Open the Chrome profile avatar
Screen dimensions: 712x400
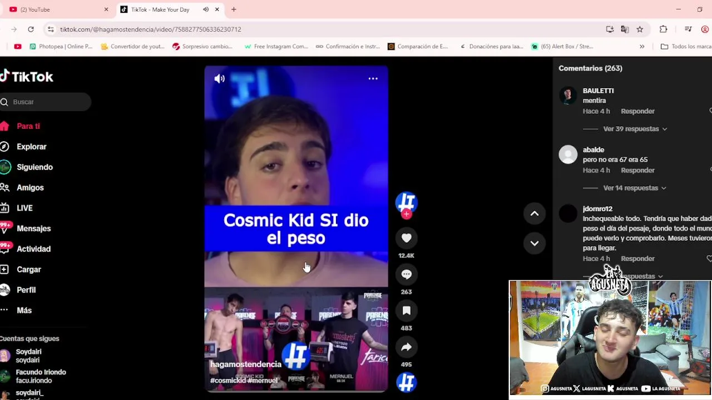(x=705, y=29)
